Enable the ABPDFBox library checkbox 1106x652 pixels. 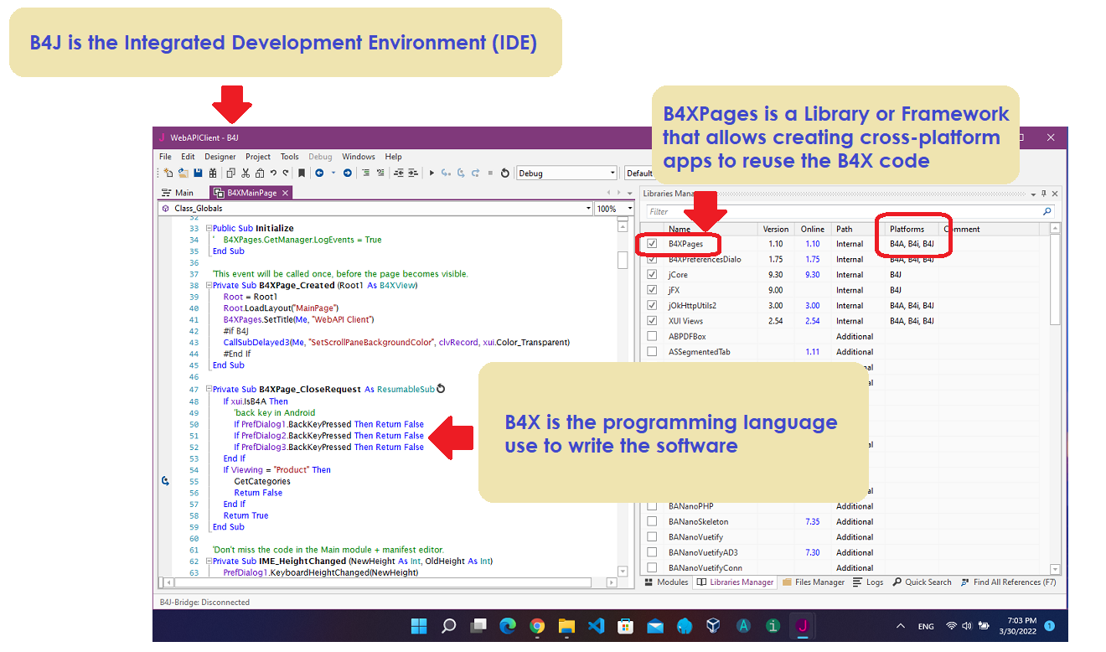[x=652, y=337]
